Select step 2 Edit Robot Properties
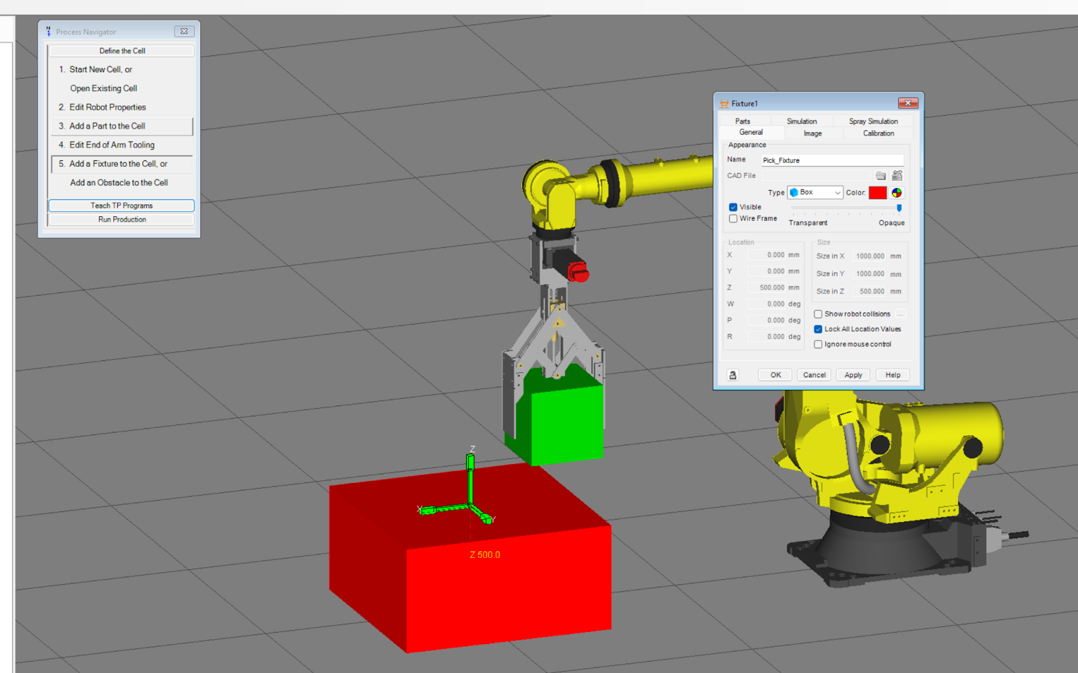1078x673 pixels. point(121,107)
